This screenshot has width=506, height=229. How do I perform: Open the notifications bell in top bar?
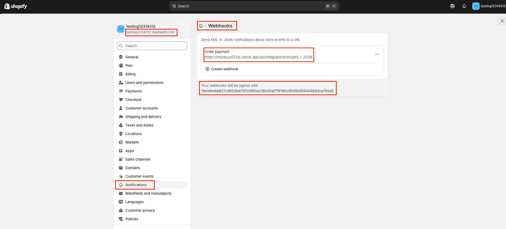(x=464, y=6)
